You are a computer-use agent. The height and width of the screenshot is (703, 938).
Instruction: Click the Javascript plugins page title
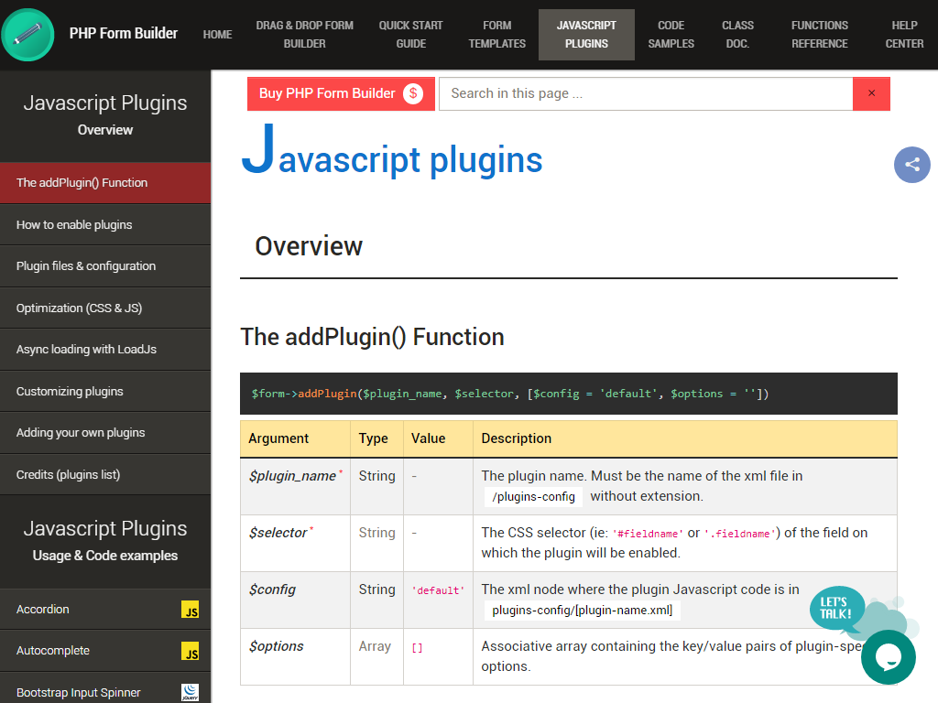click(392, 151)
